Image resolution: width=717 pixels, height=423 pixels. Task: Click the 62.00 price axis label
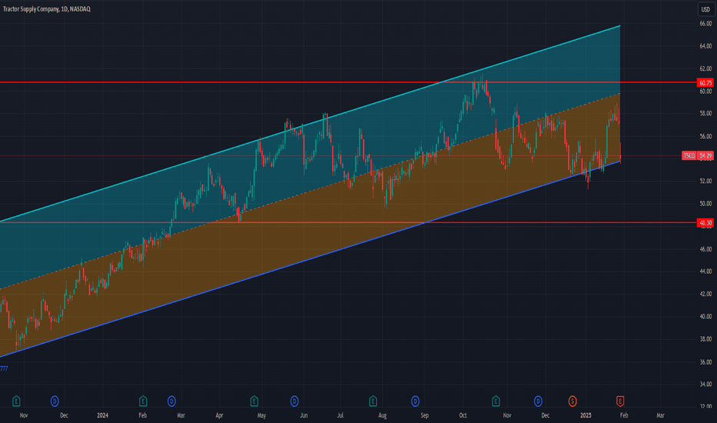coord(705,68)
